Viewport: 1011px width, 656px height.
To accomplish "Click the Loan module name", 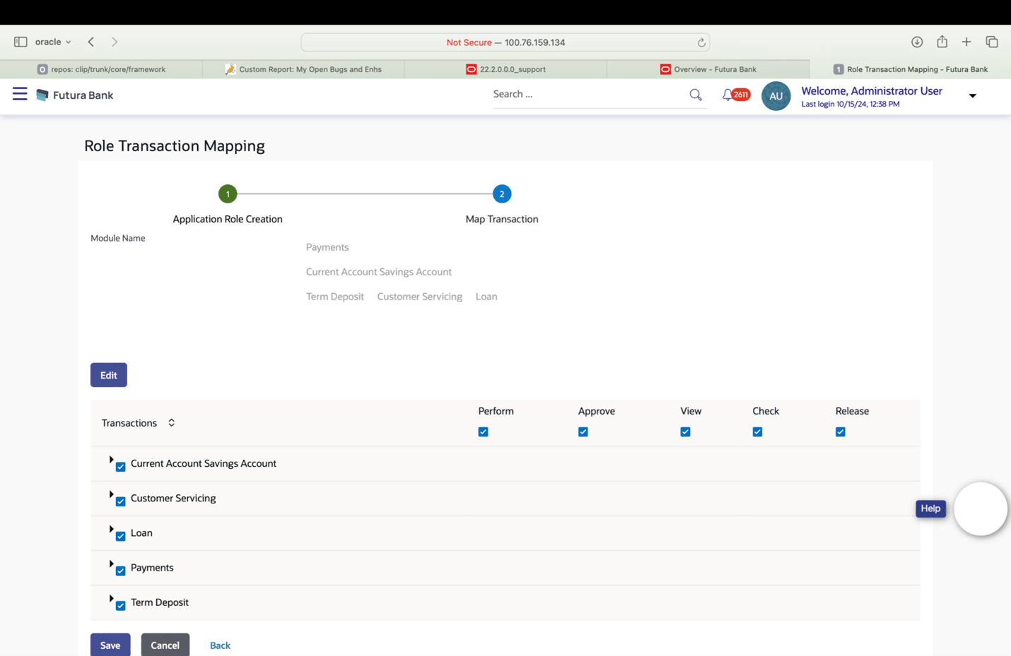I will pos(486,297).
